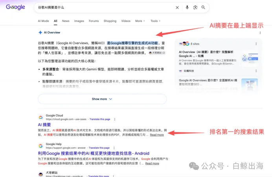Viewport: 272px width, 177px height.
Task: Translate the Google Cloud result page
Action: 100,119
